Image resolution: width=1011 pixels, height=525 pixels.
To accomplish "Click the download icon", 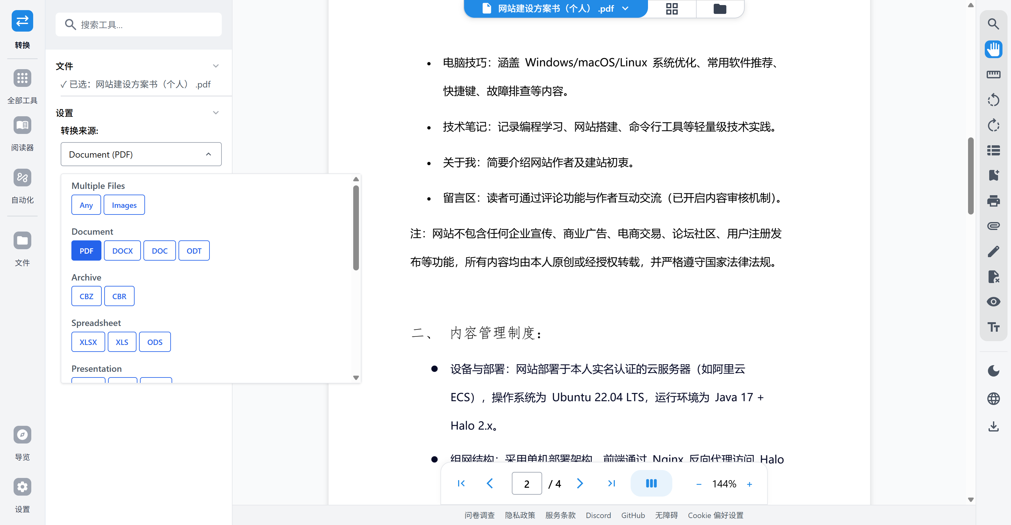I will [993, 426].
